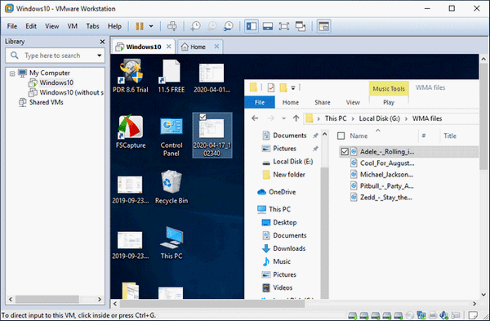Close the Library panel
The height and width of the screenshot is (321, 490).
(102, 42)
